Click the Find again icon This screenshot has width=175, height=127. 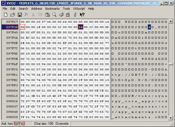coord(61,15)
